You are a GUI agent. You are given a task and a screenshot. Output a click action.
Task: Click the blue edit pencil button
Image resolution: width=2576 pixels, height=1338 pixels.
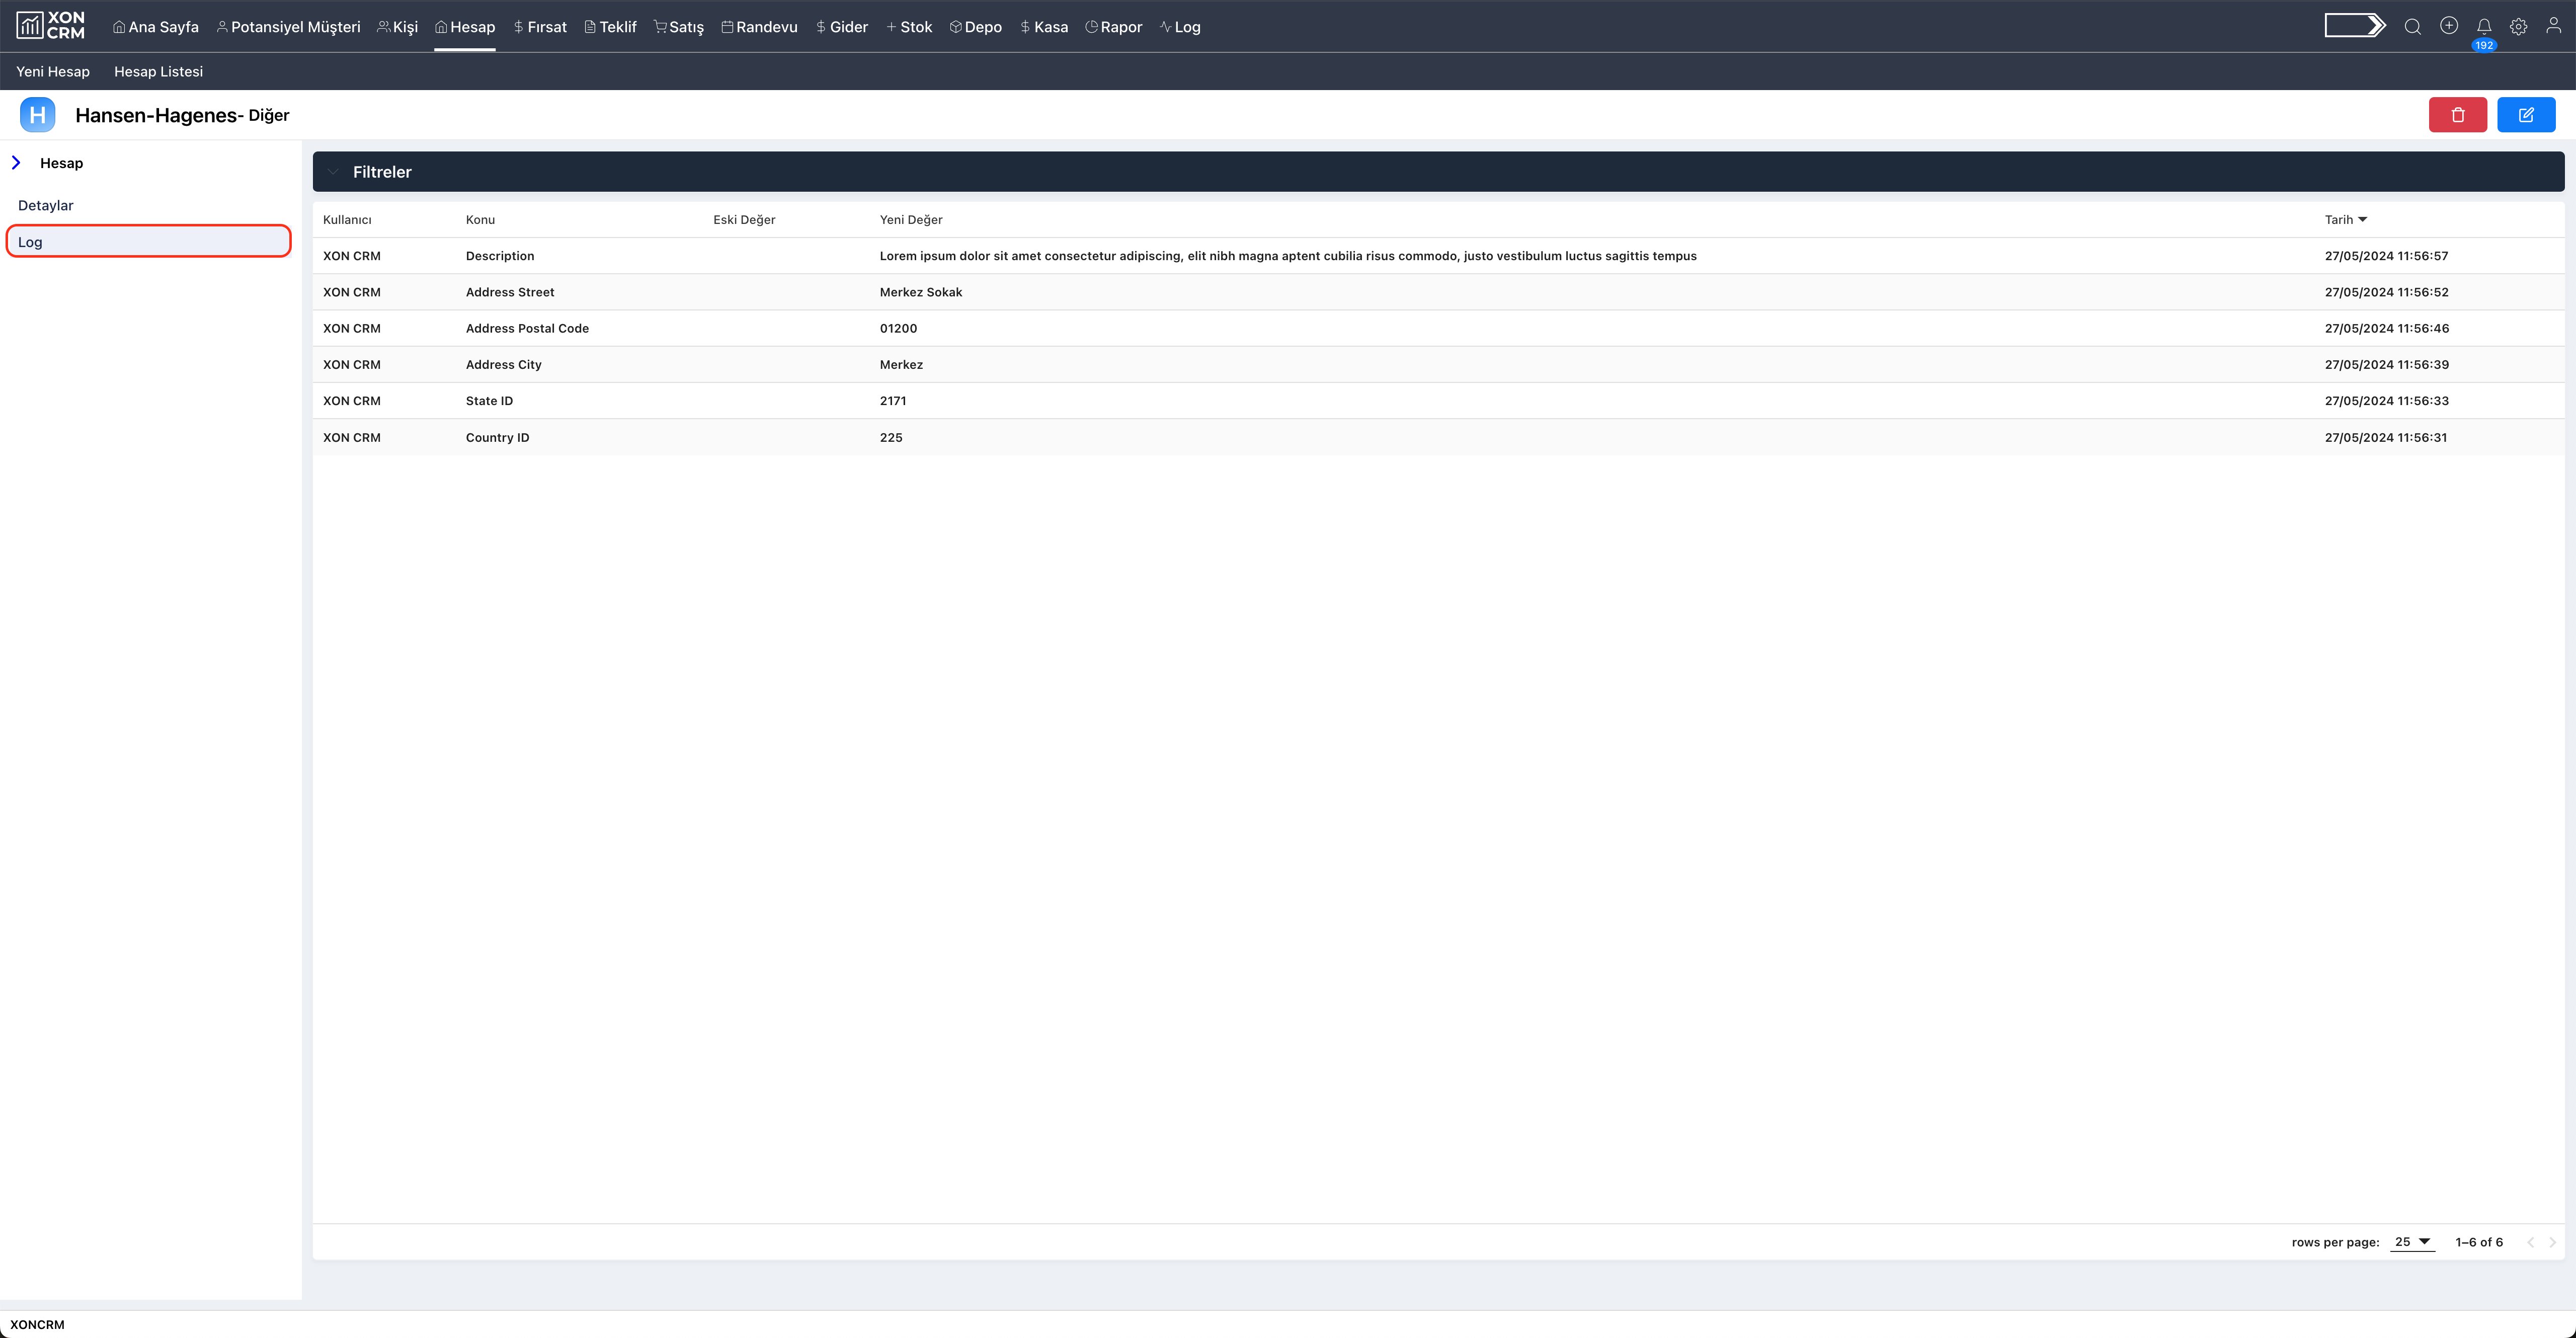point(2526,115)
